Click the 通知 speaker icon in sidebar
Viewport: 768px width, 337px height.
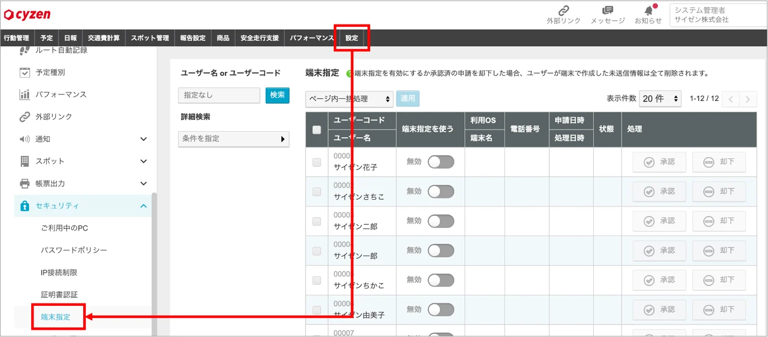[25, 139]
